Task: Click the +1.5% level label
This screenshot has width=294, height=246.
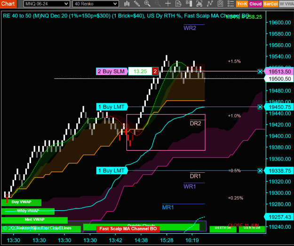Action: click(x=234, y=61)
